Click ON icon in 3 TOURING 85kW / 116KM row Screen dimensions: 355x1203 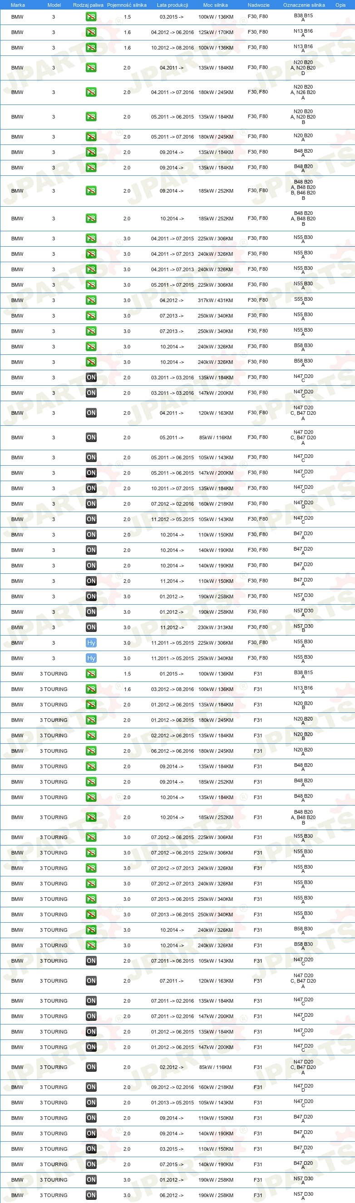[91, 1067]
